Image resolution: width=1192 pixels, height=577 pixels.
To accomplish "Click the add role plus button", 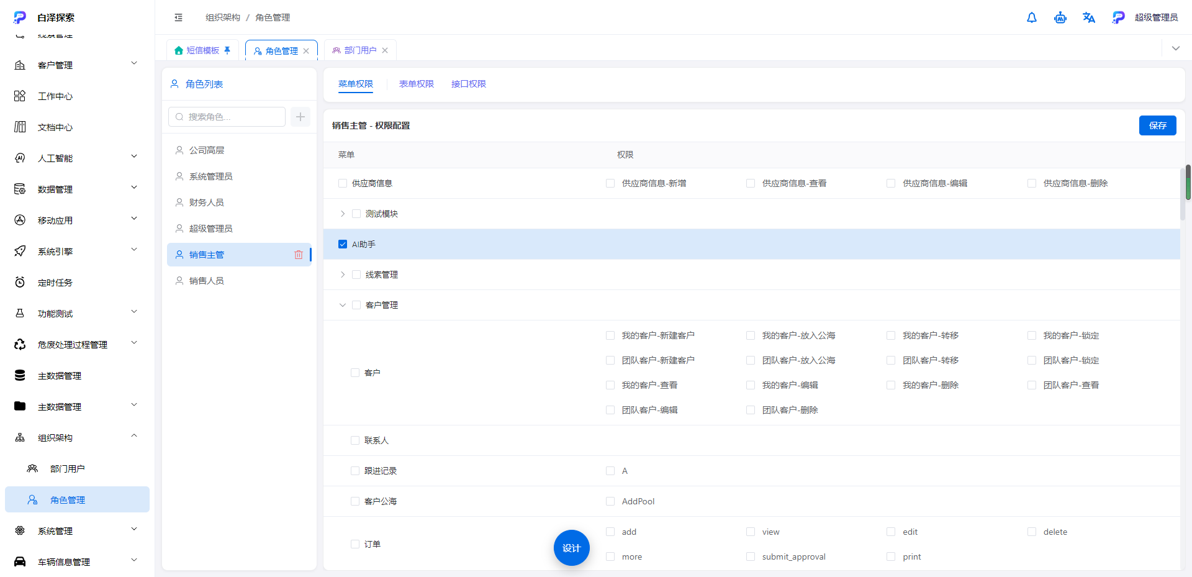I will click(x=300, y=117).
